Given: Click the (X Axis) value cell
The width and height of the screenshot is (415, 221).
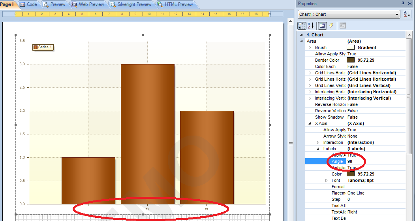Looking at the screenshot, I should click(x=356, y=123).
